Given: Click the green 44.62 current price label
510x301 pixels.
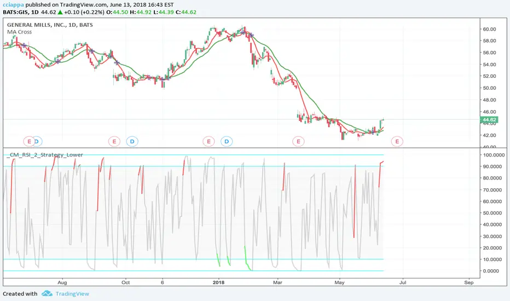Looking at the screenshot, I should click(489, 120).
